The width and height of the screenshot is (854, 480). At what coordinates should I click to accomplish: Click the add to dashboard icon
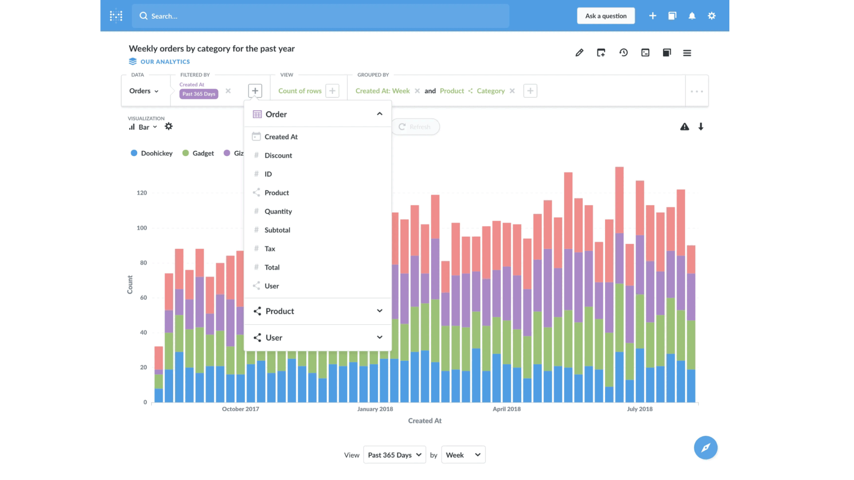(601, 52)
